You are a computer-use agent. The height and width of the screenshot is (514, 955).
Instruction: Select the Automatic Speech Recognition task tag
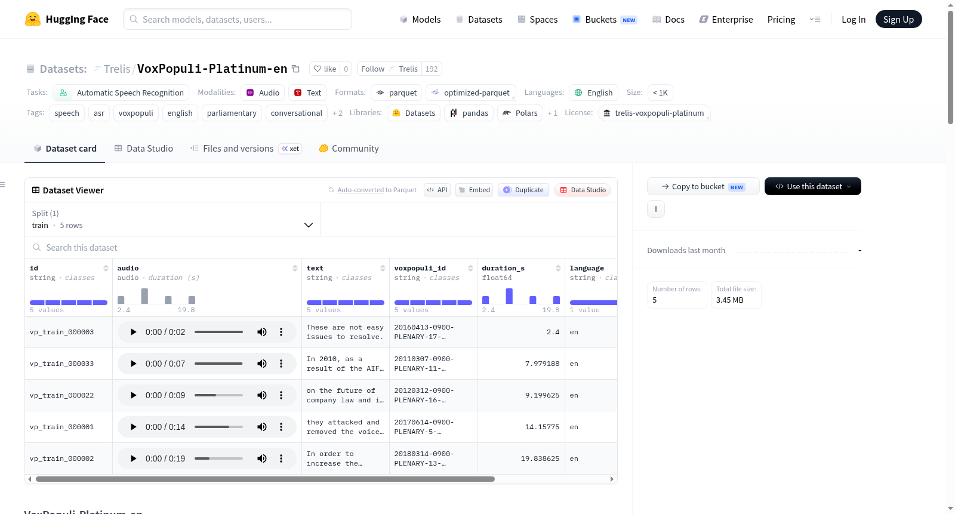121,93
